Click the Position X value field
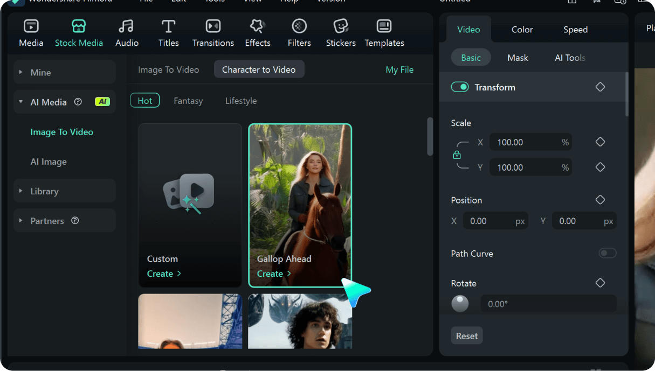This screenshot has width=655, height=371. [495, 221]
